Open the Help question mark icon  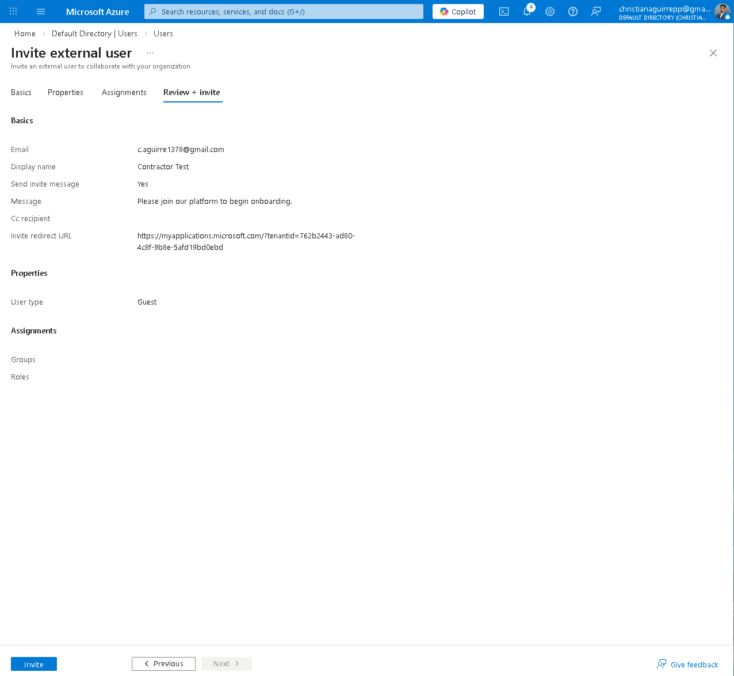point(573,12)
